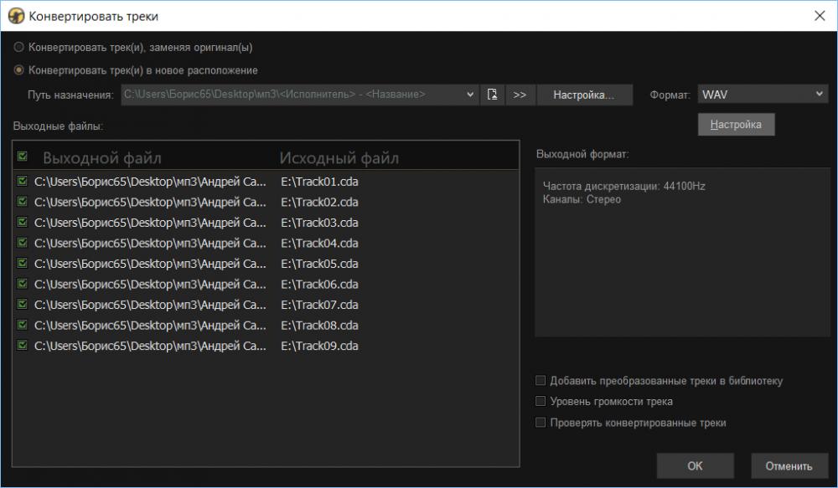
Task: Uncheck the Track03.cda row checkbox
Action: pos(23,222)
